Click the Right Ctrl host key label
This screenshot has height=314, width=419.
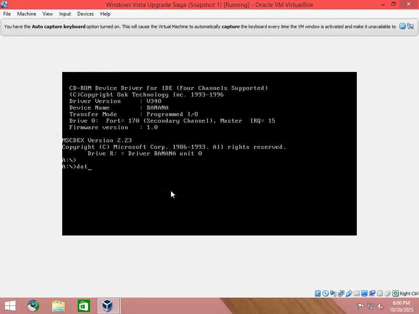[409, 294]
